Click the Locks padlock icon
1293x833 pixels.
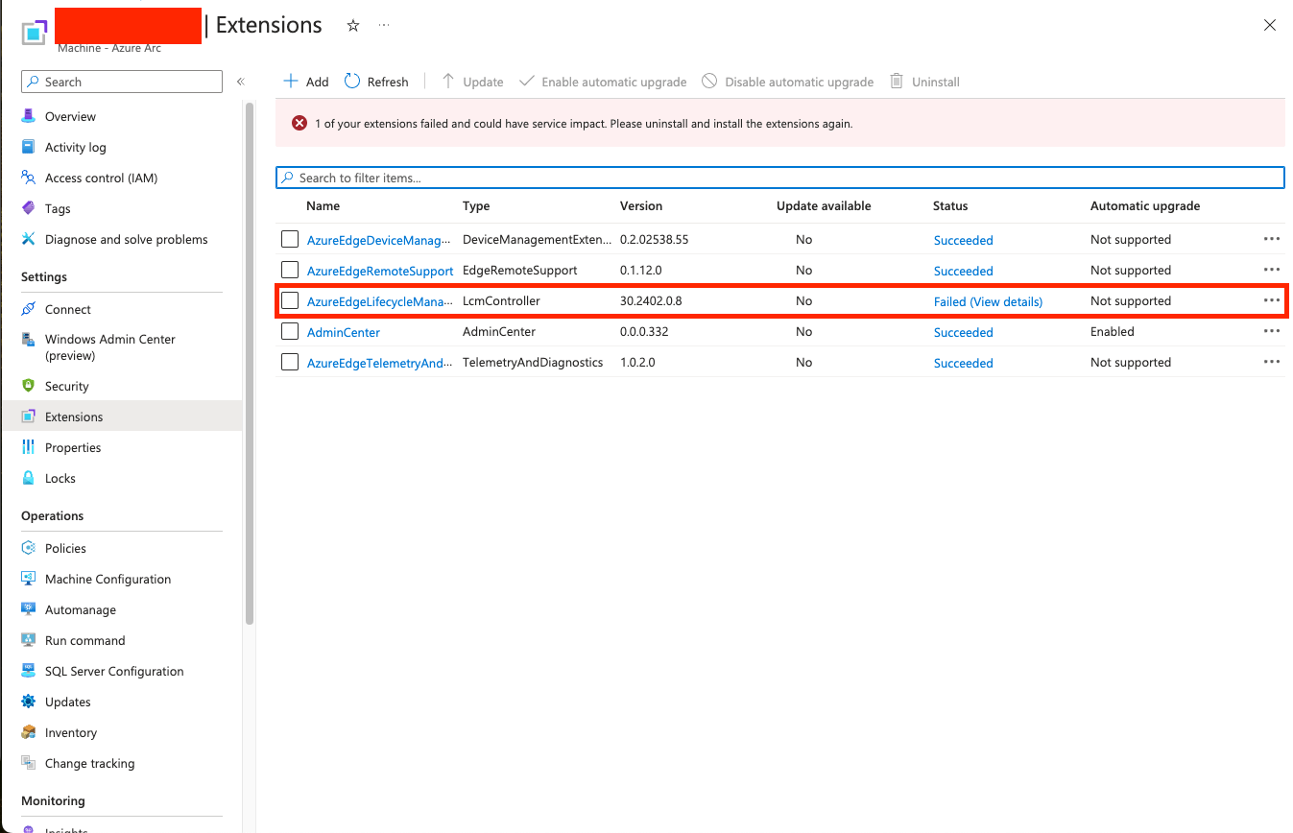click(29, 478)
